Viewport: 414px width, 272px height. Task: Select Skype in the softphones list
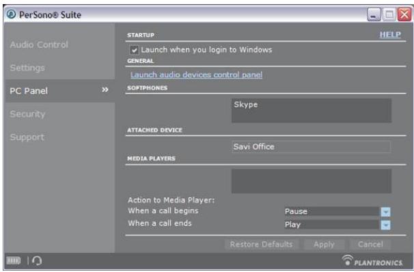(x=245, y=105)
